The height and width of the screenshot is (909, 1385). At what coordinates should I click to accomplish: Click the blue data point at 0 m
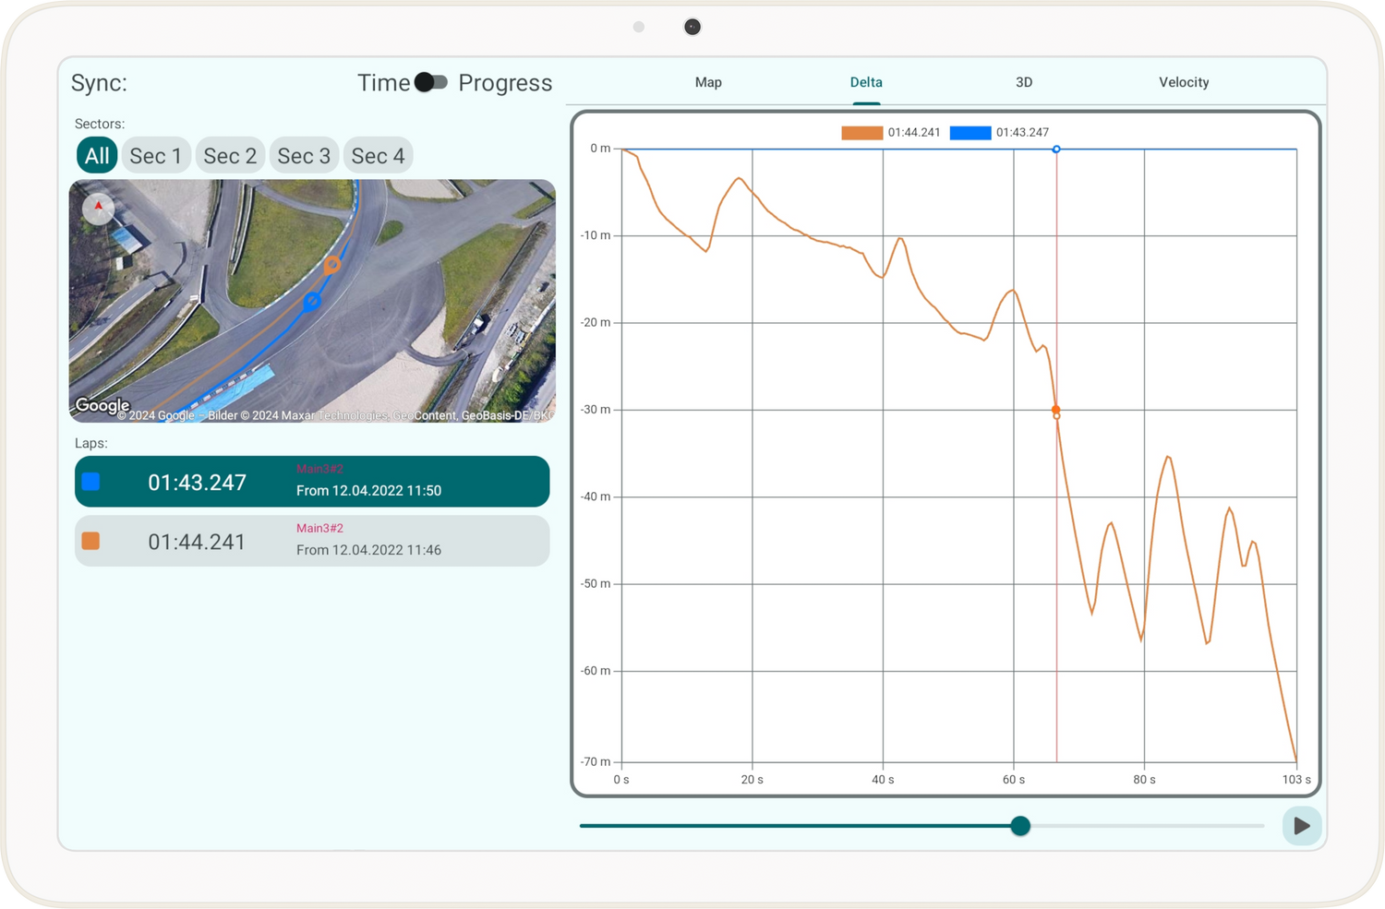pos(1056,149)
